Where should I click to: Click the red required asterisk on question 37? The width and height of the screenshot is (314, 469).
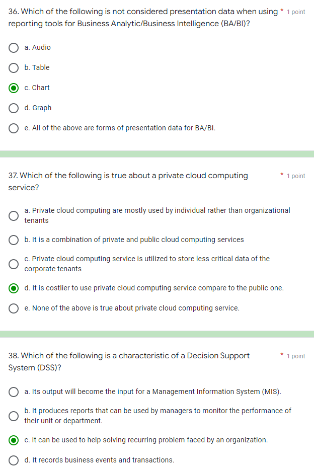pos(281,174)
